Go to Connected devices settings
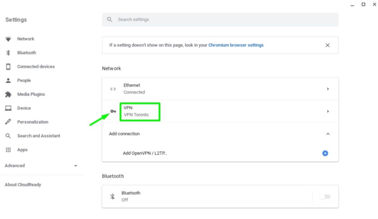 pyautogui.click(x=36, y=67)
